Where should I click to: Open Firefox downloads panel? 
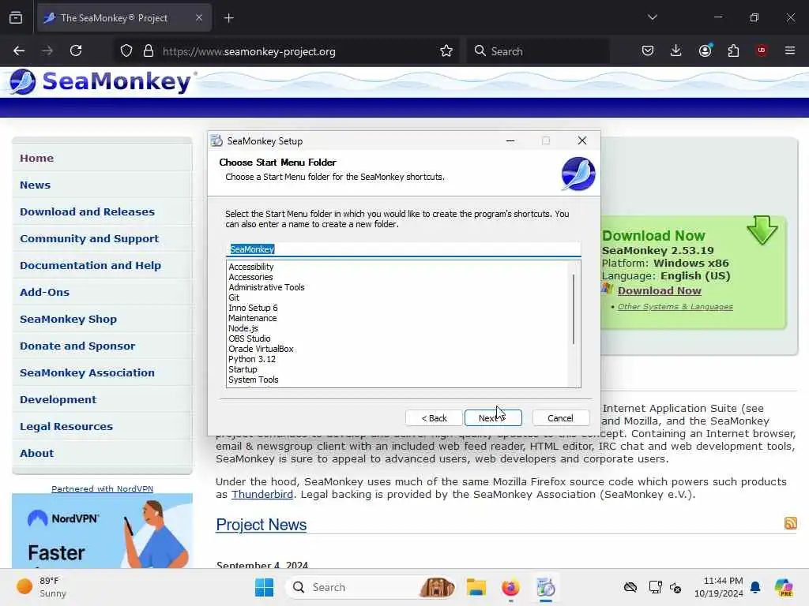[x=676, y=50]
